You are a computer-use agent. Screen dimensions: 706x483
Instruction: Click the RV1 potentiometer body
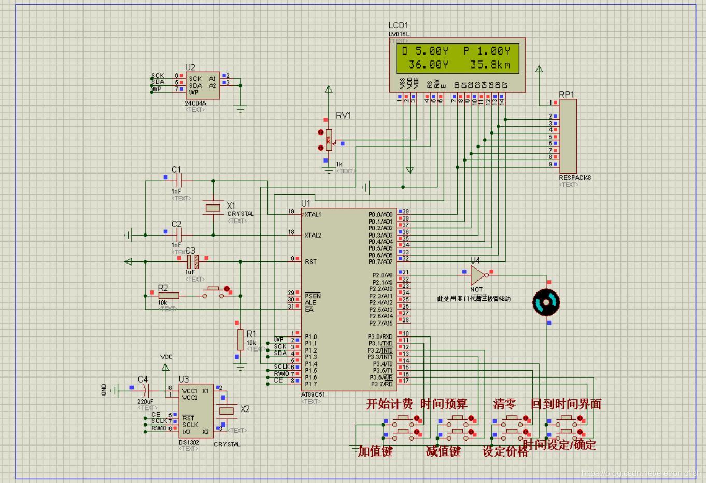[329, 140]
